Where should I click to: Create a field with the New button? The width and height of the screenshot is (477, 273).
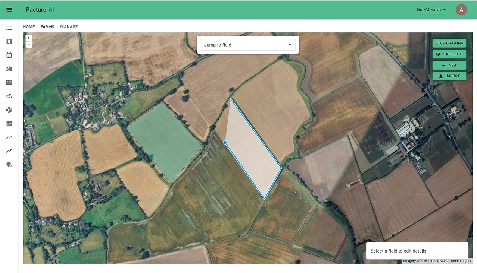(x=449, y=65)
